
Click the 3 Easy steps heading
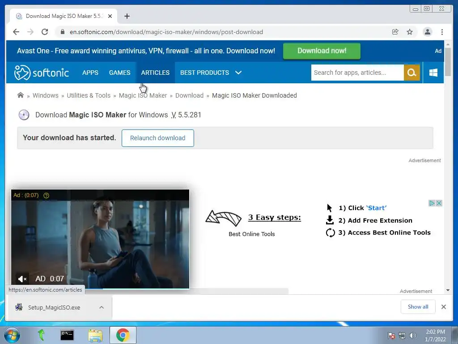274,217
